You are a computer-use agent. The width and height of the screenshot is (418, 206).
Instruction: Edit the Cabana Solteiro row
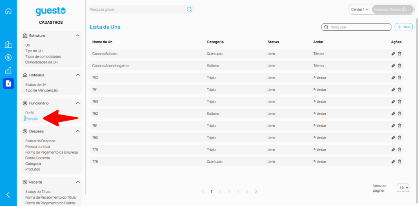pyautogui.click(x=393, y=54)
